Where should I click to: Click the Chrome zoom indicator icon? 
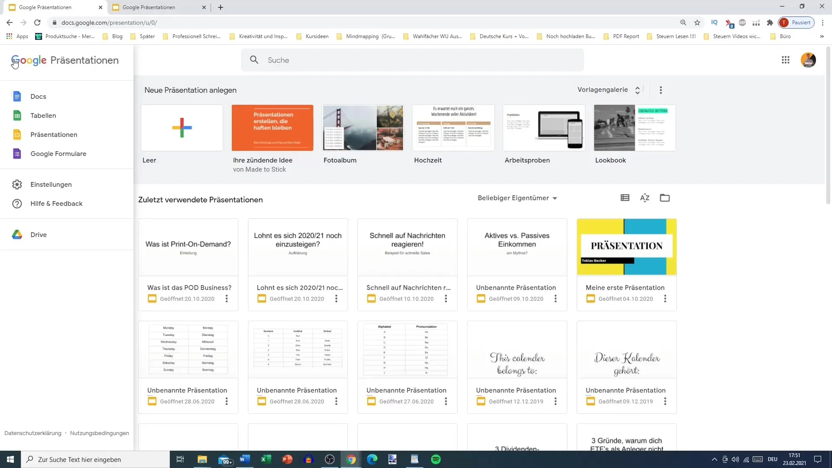pos(683,23)
